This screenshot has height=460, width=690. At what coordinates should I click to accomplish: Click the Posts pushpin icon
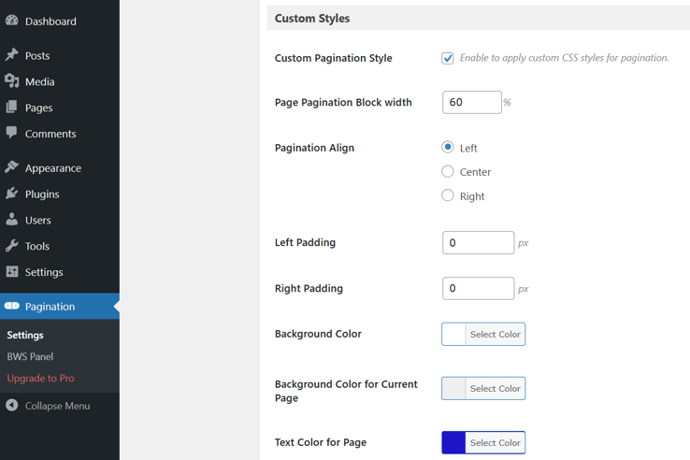click(12, 55)
